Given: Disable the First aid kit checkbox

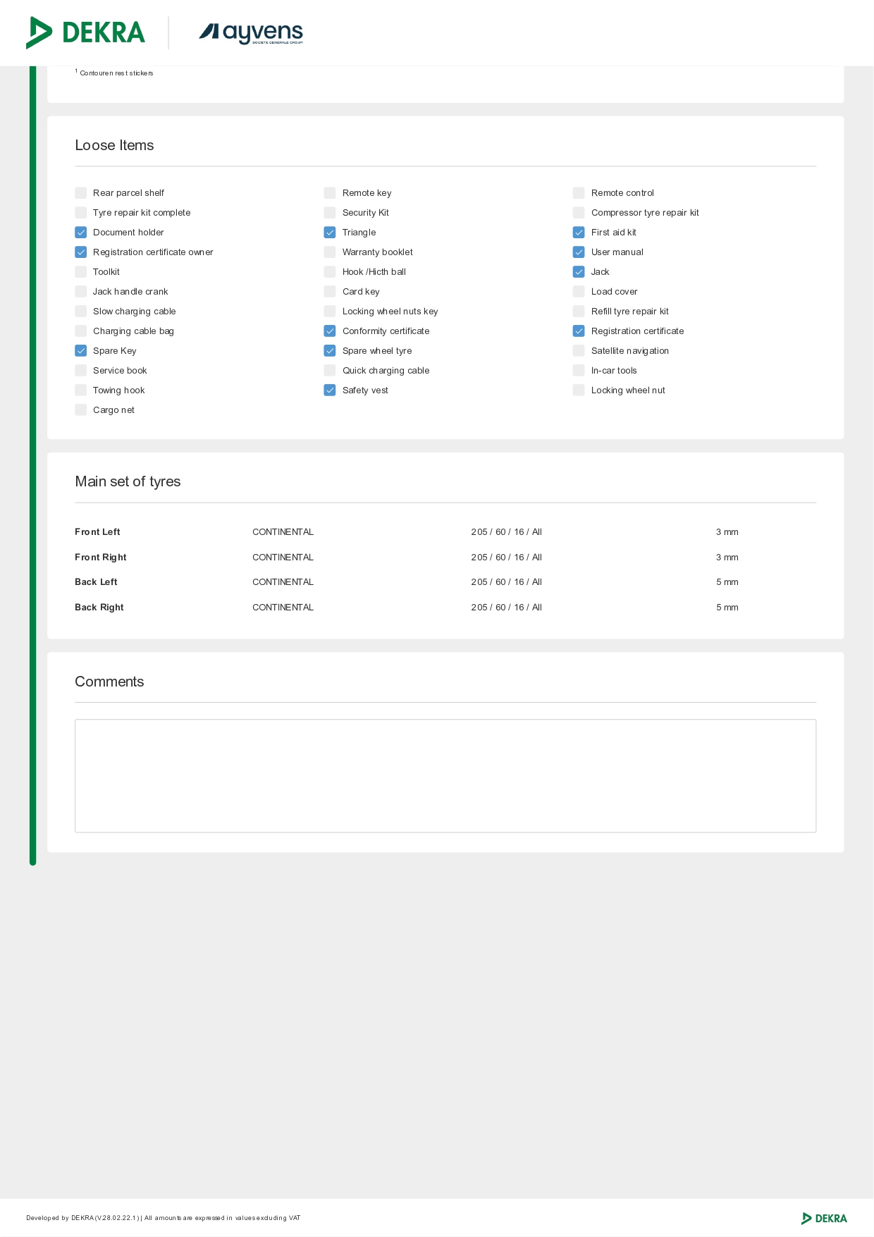Looking at the screenshot, I should coord(579,233).
